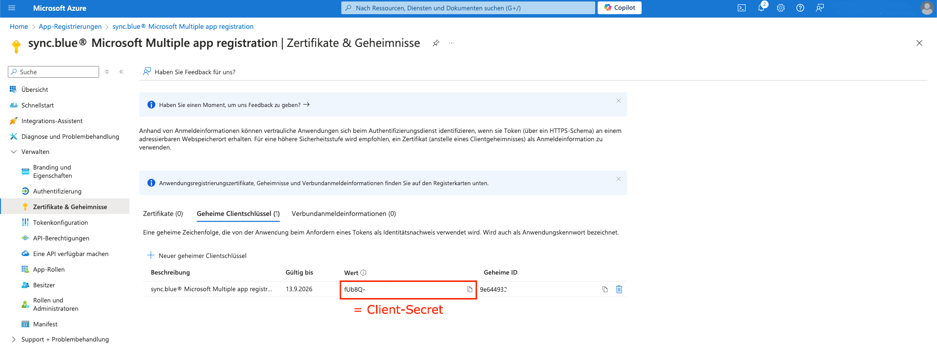Click the Copilot button
The height and width of the screenshot is (364, 937).
click(620, 8)
